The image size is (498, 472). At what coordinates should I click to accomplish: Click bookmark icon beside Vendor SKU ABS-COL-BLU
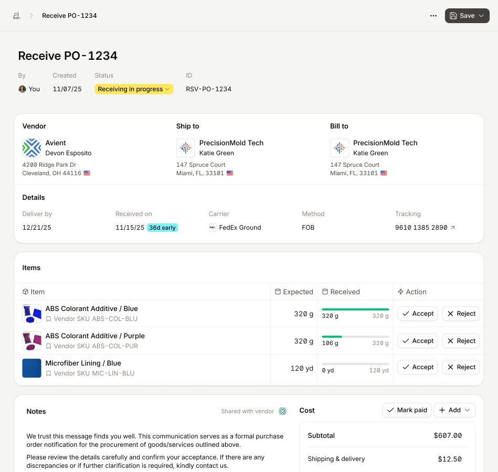pyautogui.click(x=49, y=319)
